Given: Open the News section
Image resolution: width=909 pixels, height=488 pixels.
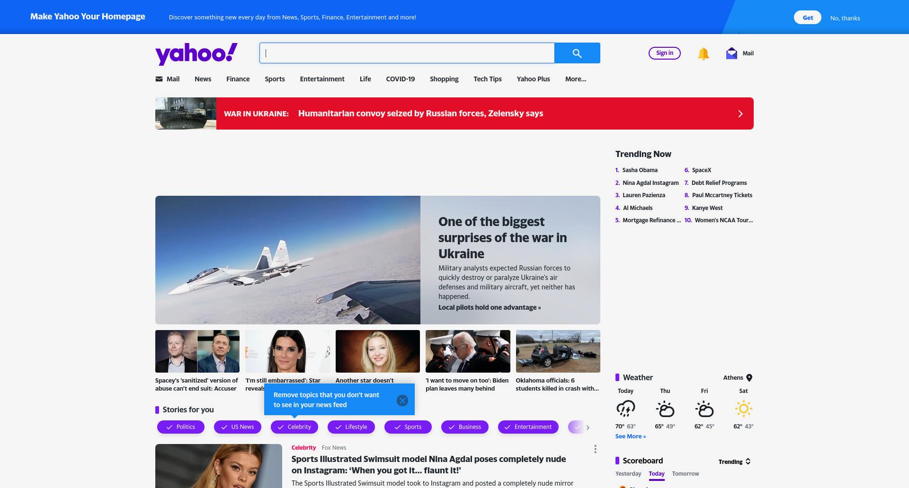Looking at the screenshot, I should tap(203, 79).
